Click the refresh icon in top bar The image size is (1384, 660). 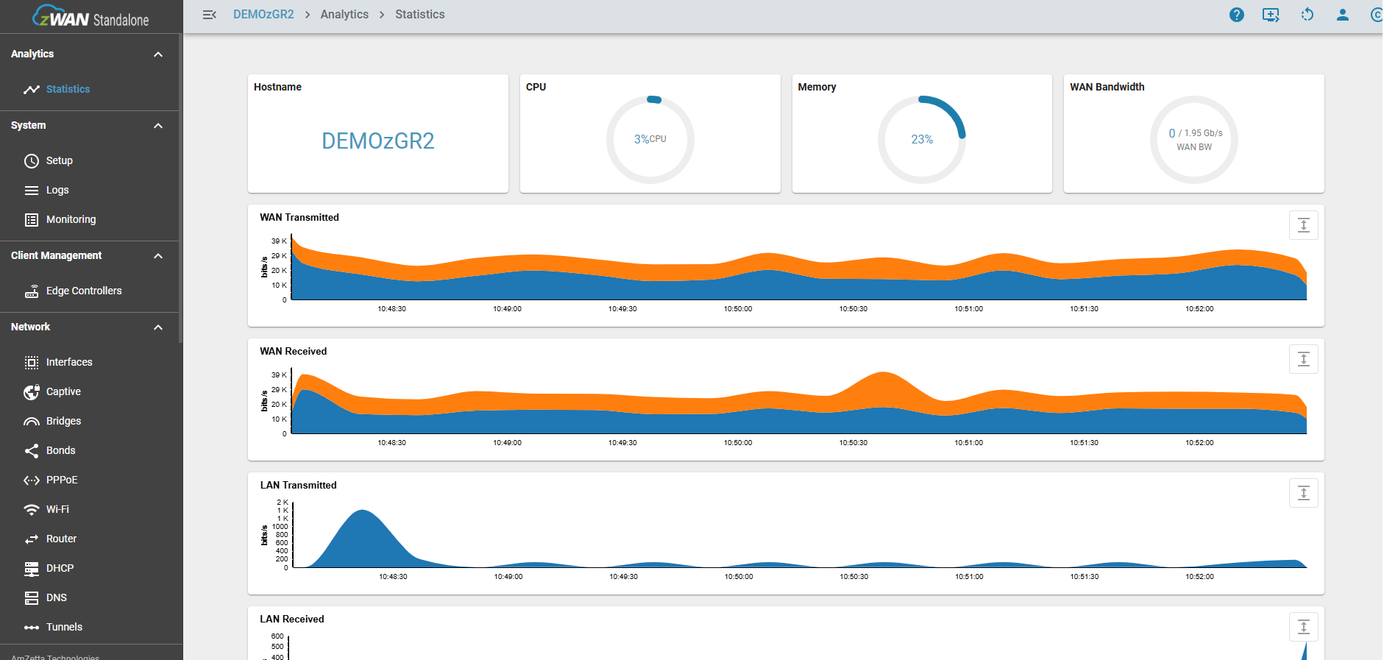coord(1307,15)
